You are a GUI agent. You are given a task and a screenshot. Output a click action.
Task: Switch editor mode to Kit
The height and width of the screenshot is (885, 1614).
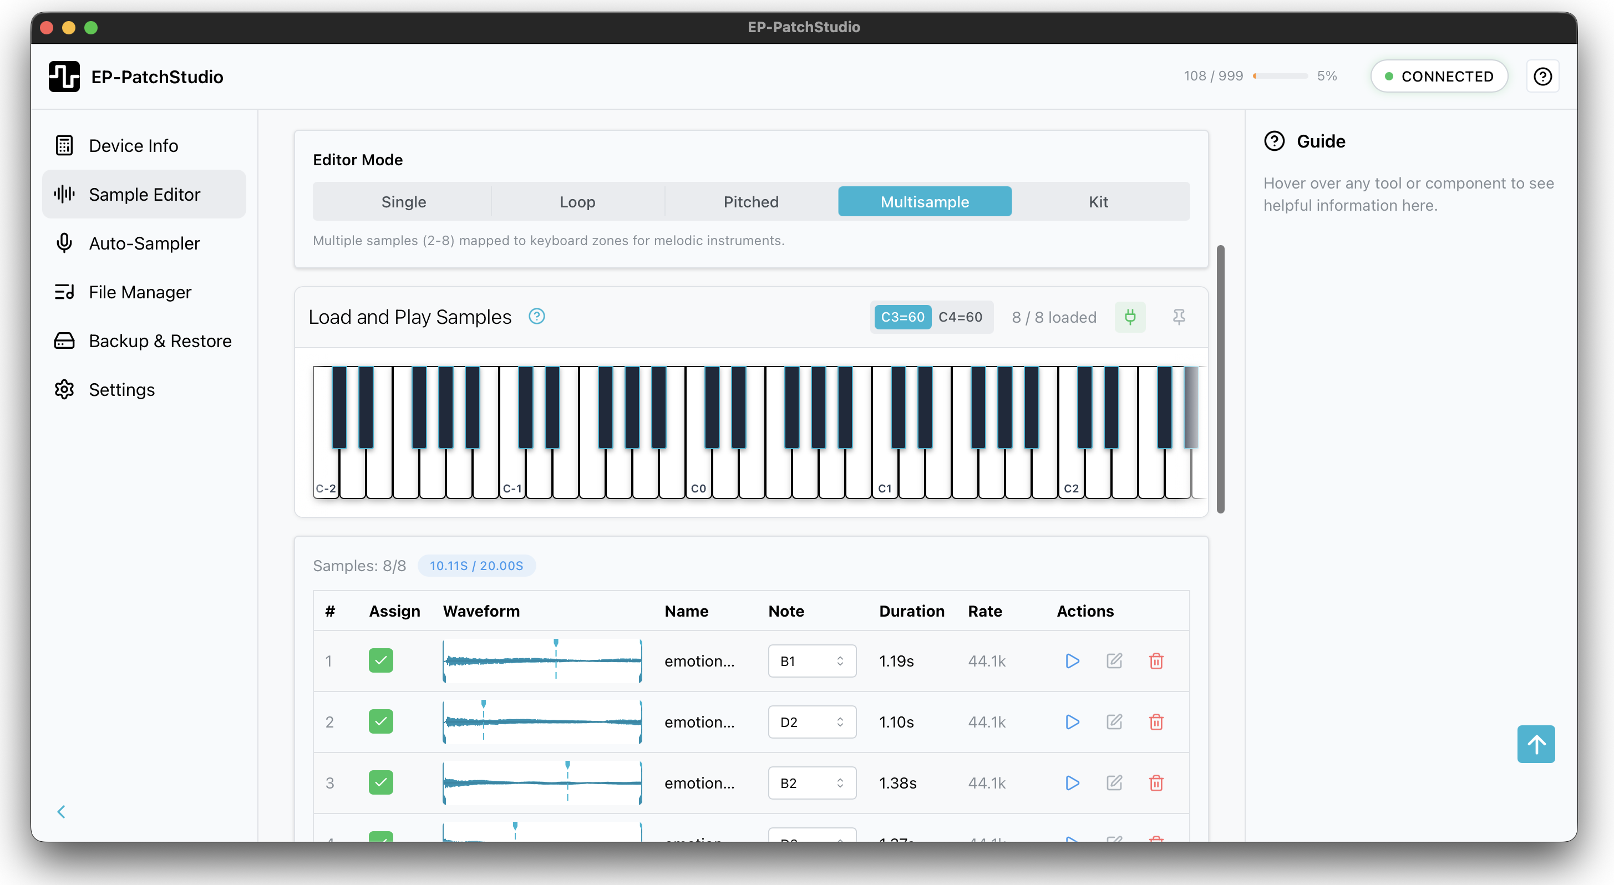[x=1098, y=202]
